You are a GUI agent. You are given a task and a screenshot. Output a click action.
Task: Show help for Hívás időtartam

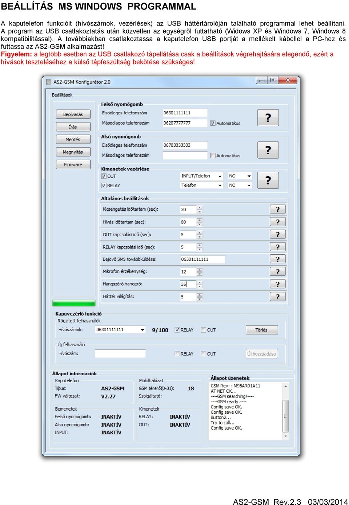278,222
